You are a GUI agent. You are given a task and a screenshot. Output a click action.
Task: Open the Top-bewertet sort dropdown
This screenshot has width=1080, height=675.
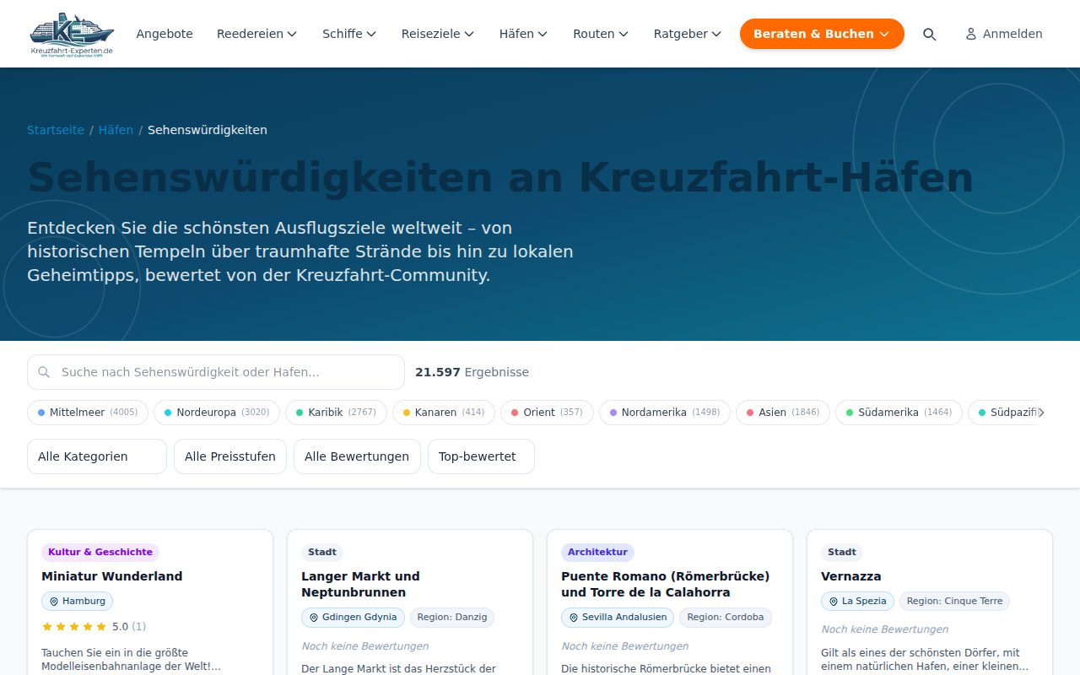click(x=481, y=456)
